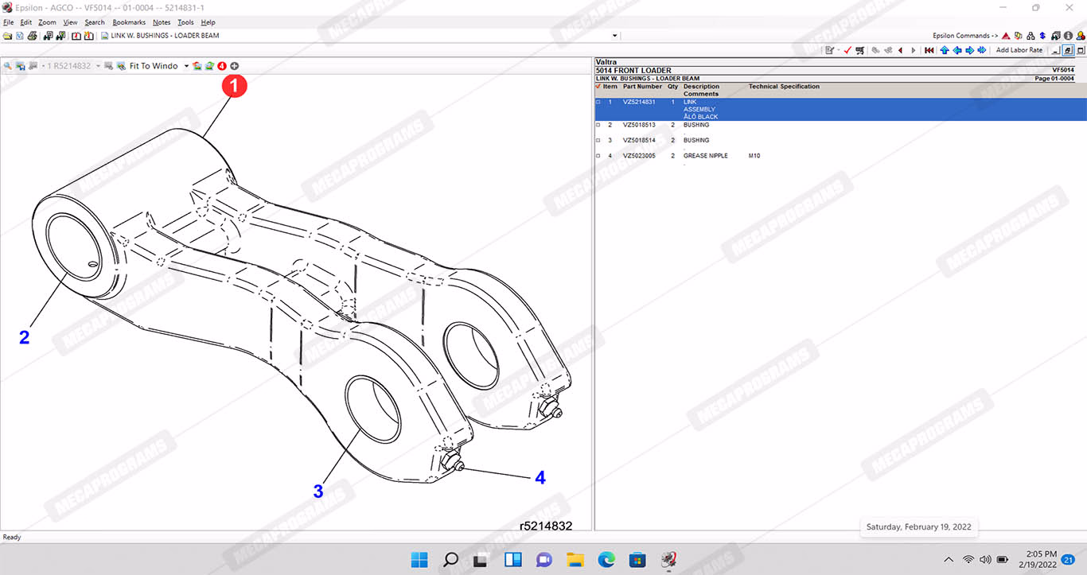The height and width of the screenshot is (575, 1087).
Task: Click the shopping cart icon in parts toolbar
Action: (x=859, y=50)
